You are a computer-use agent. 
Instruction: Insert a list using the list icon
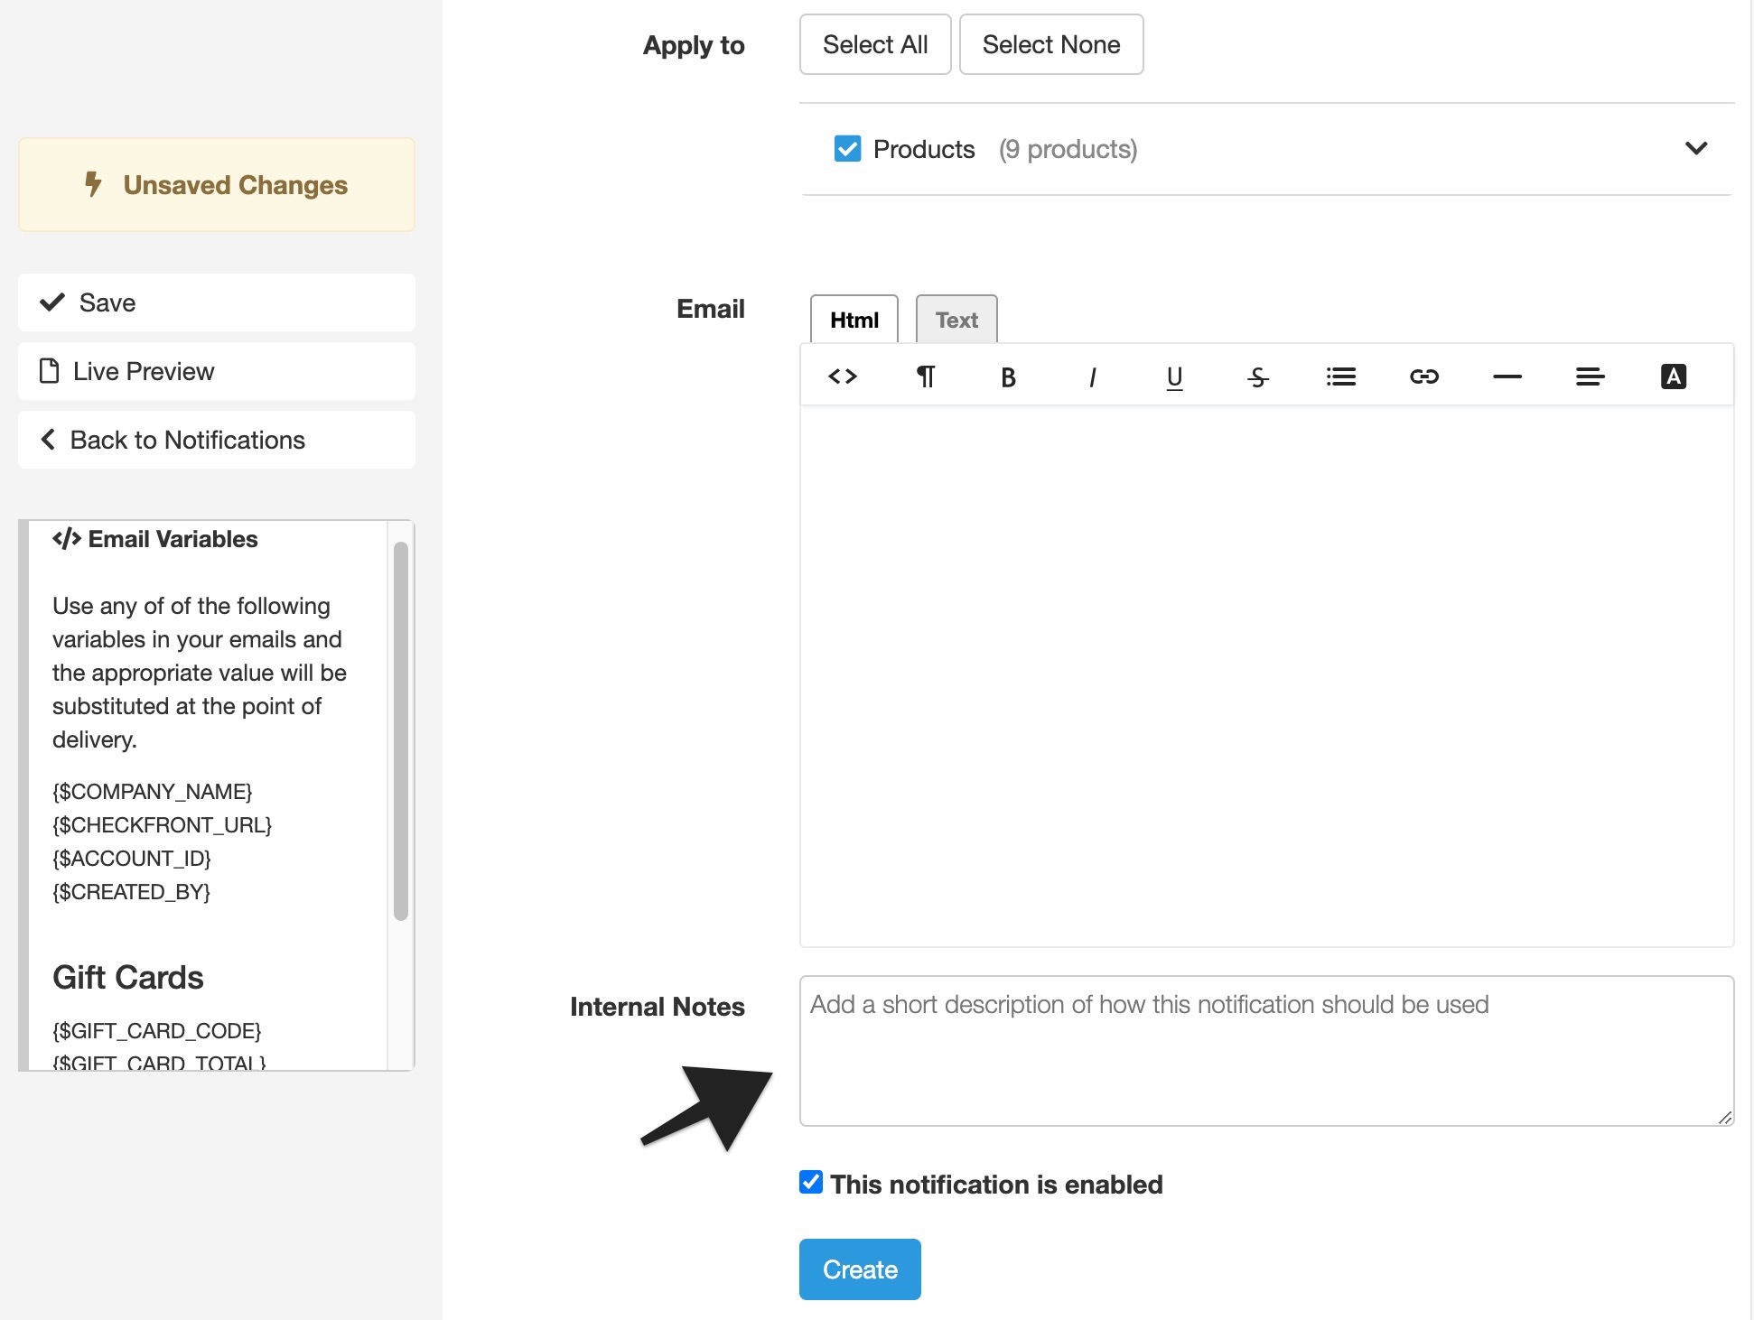[x=1341, y=376]
